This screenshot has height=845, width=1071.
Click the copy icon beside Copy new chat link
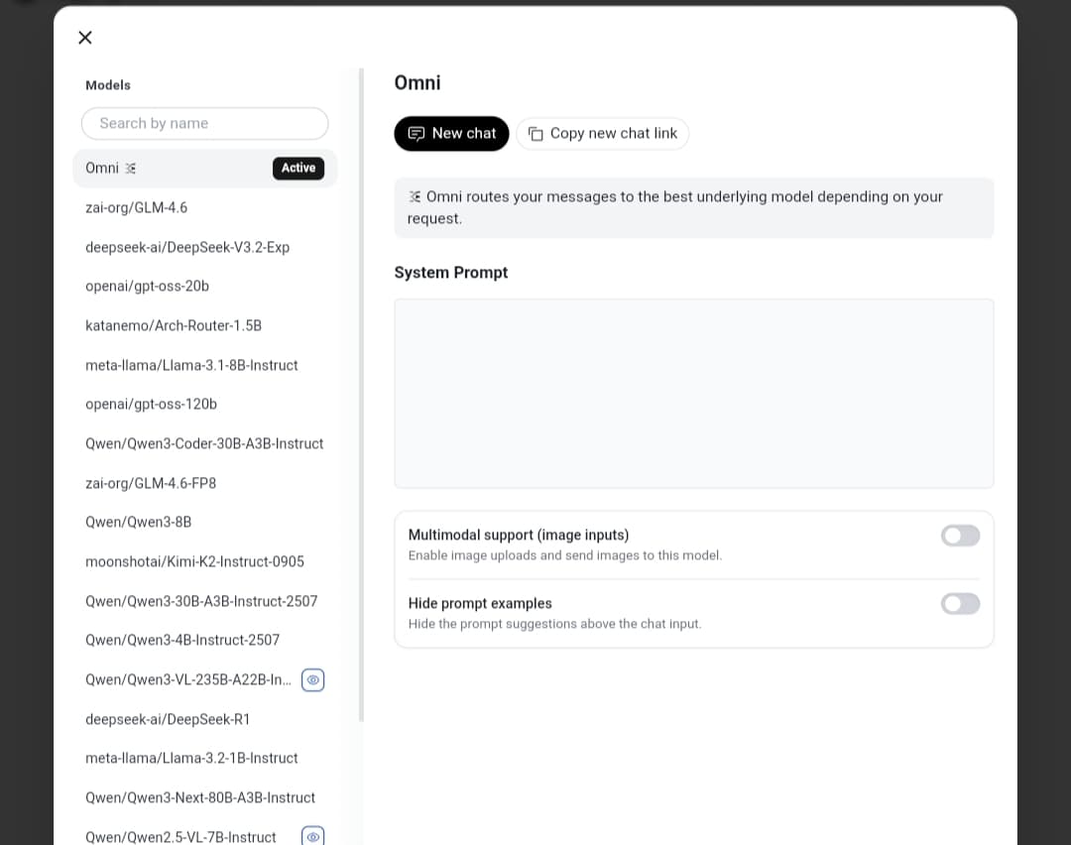point(535,133)
